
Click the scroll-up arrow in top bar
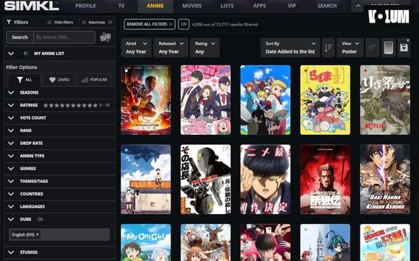tap(358, 6)
